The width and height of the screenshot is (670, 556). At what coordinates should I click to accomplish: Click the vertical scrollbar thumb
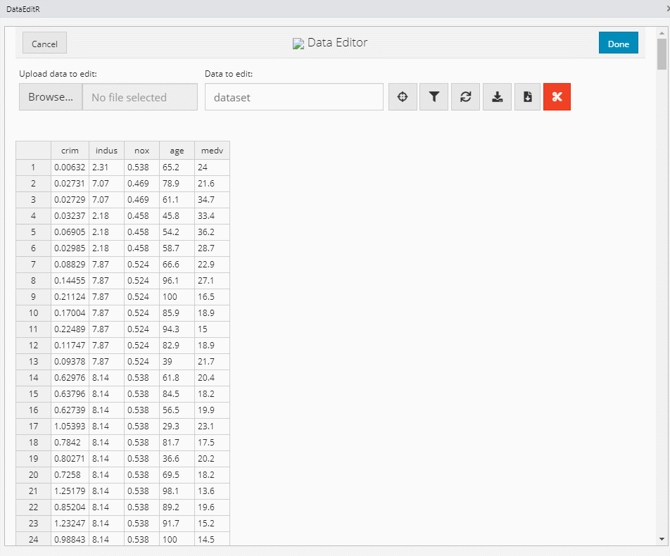pos(662,55)
